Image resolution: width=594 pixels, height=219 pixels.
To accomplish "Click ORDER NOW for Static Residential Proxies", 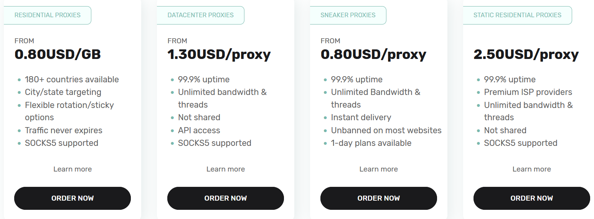I will click(x=532, y=198).
